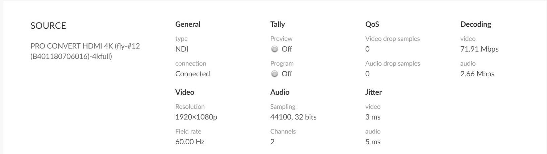The image size is (547, 154).
Task: Click the Channels label under Audio
Action: [283, 132]
